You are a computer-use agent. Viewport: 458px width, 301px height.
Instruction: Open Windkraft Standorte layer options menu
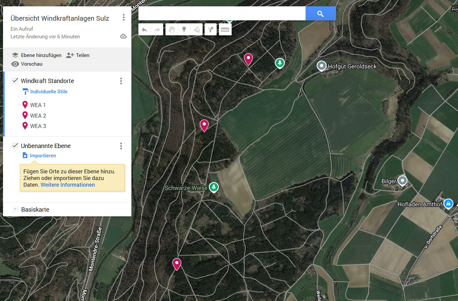pos(121,81)
